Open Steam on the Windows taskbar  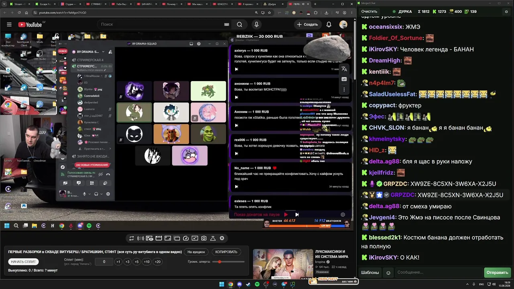click(248, 285)
